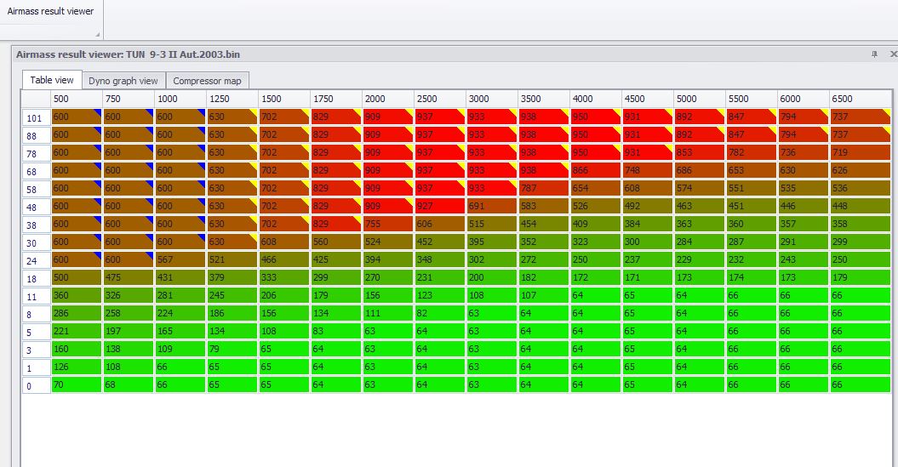Switch to the Dyno graph view tab
The width and height of the screenshot is (898, 467).
tap(123, 81)
